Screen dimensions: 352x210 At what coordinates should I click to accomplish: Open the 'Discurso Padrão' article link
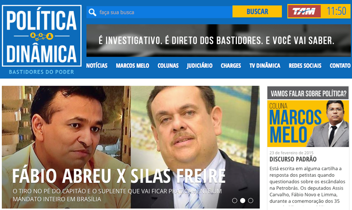point(293,160)
